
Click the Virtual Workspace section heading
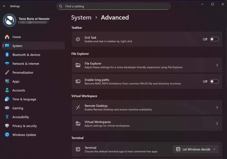coord(84,96)
